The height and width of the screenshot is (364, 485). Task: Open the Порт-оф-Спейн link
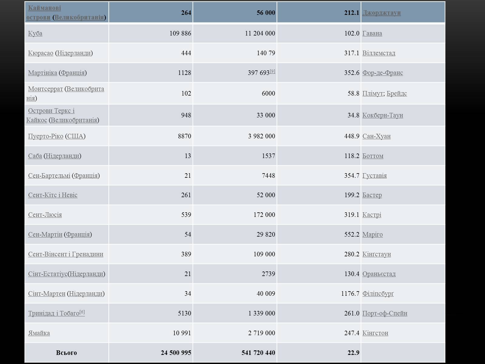coord(385,313)
